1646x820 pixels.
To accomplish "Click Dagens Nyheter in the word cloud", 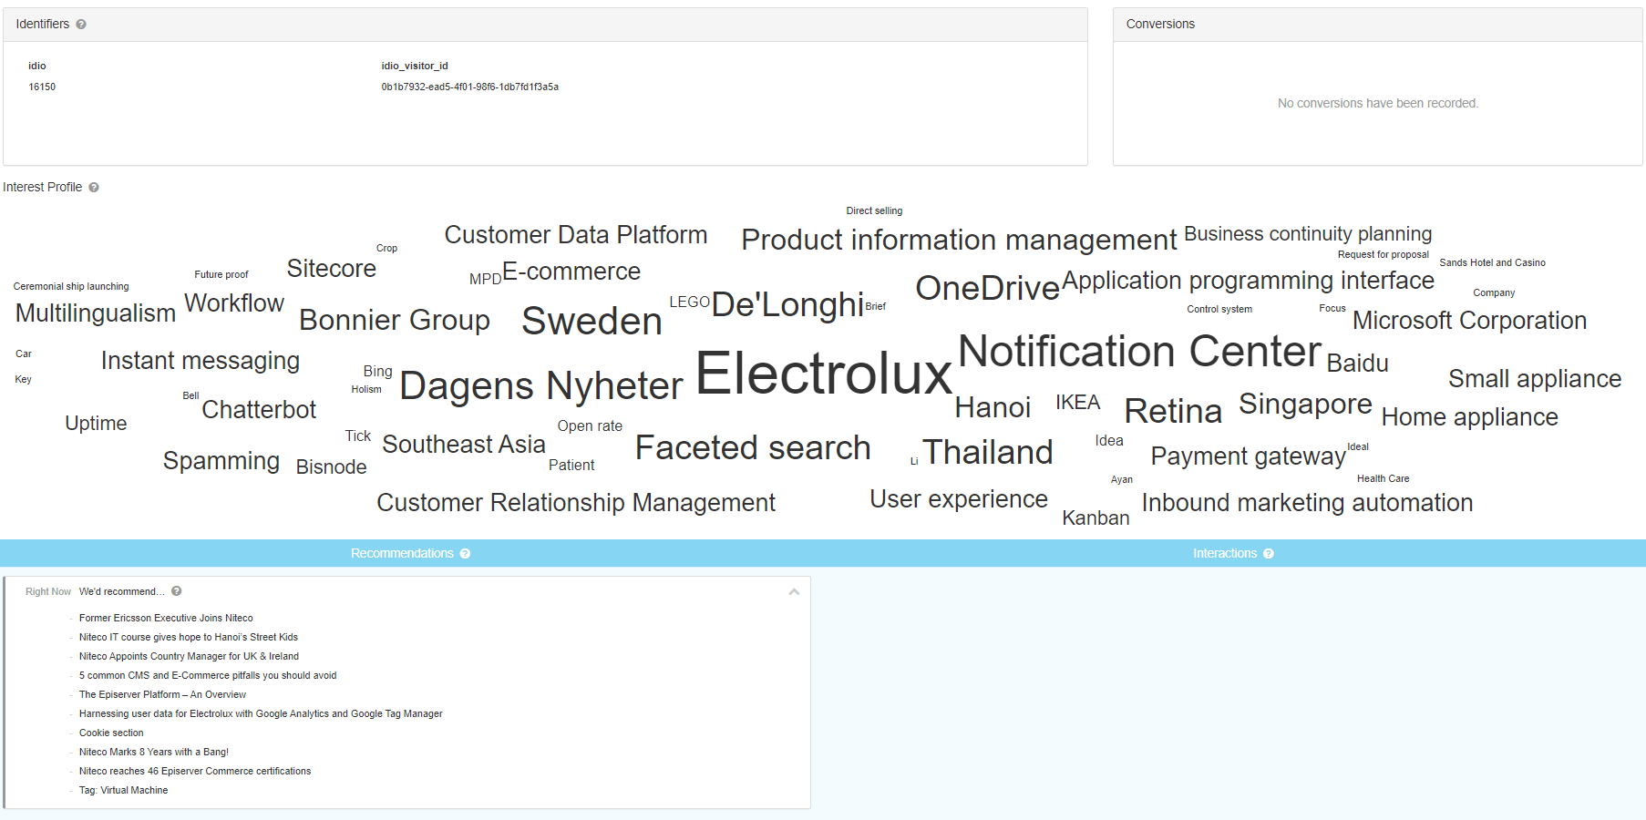I will point(541,386).
